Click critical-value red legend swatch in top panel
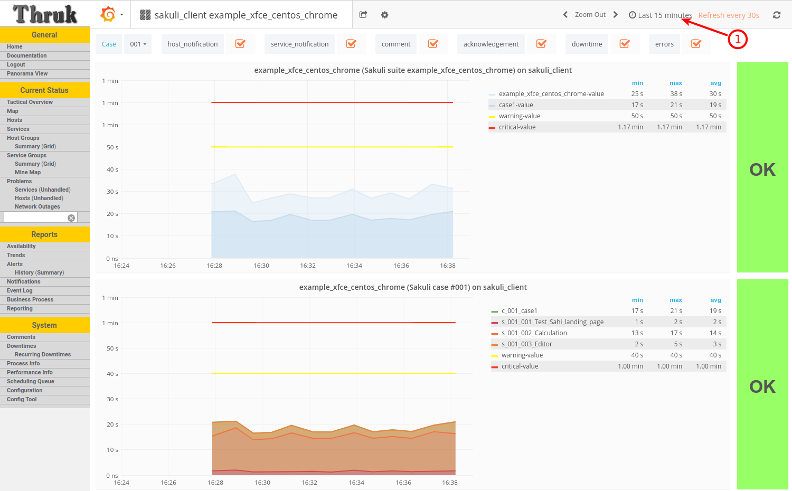 492,127
